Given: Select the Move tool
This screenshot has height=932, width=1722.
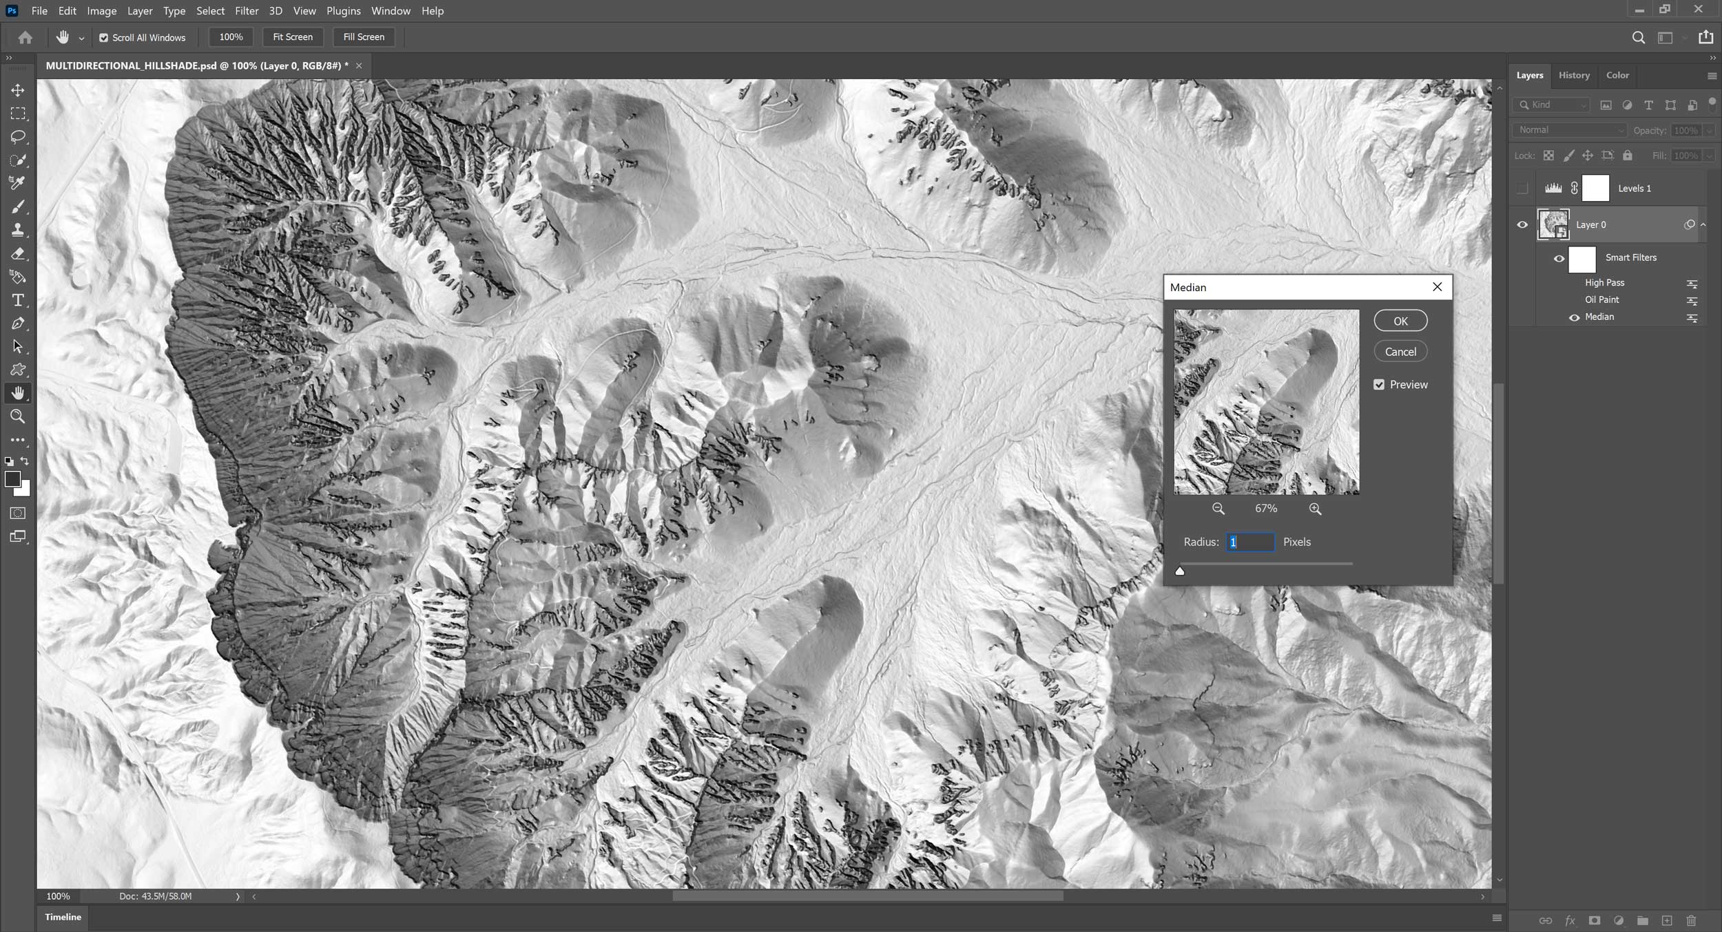Looking at the screenshot, I should coord(18,90).
